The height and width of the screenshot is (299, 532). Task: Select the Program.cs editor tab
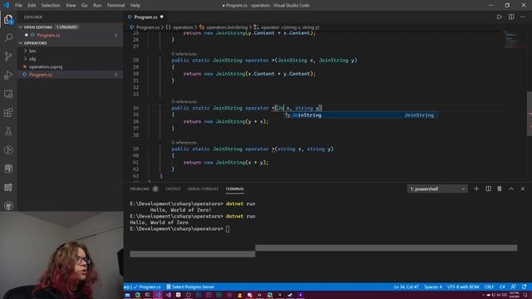click(145, 17)
